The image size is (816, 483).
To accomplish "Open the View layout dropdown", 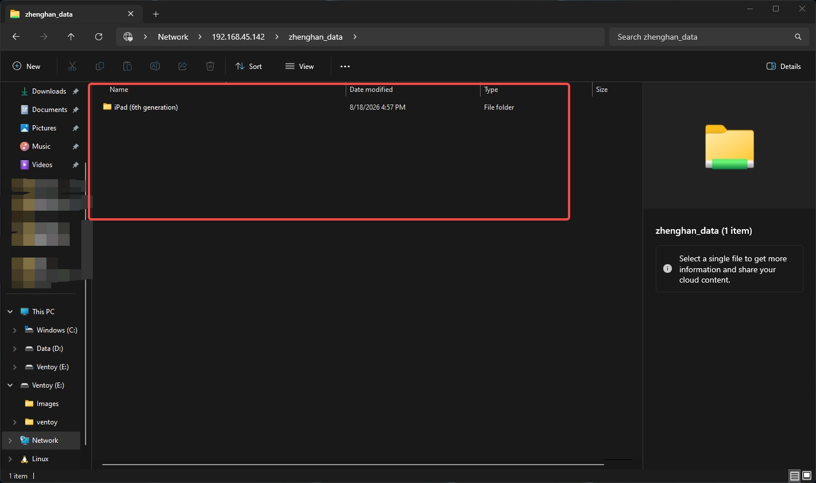I will [x=300, y=67].
